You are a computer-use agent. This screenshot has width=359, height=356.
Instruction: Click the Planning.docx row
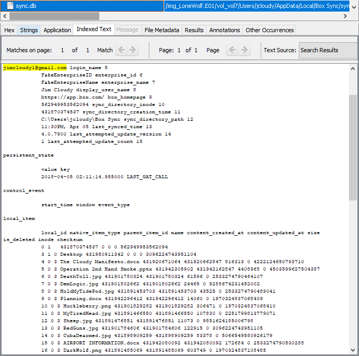click(152, 299)
